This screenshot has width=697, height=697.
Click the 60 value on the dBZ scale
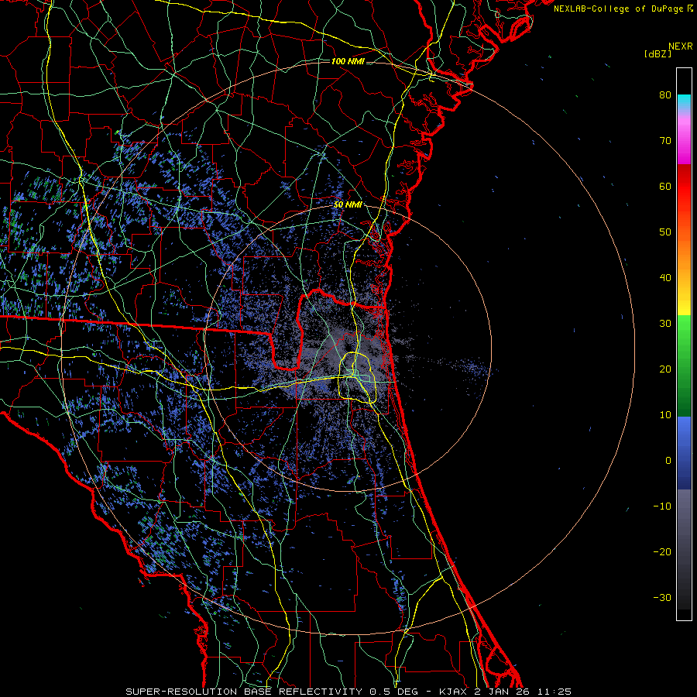click(665, 186)
